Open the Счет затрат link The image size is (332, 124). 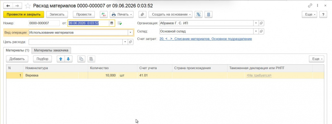click(206, 39)
